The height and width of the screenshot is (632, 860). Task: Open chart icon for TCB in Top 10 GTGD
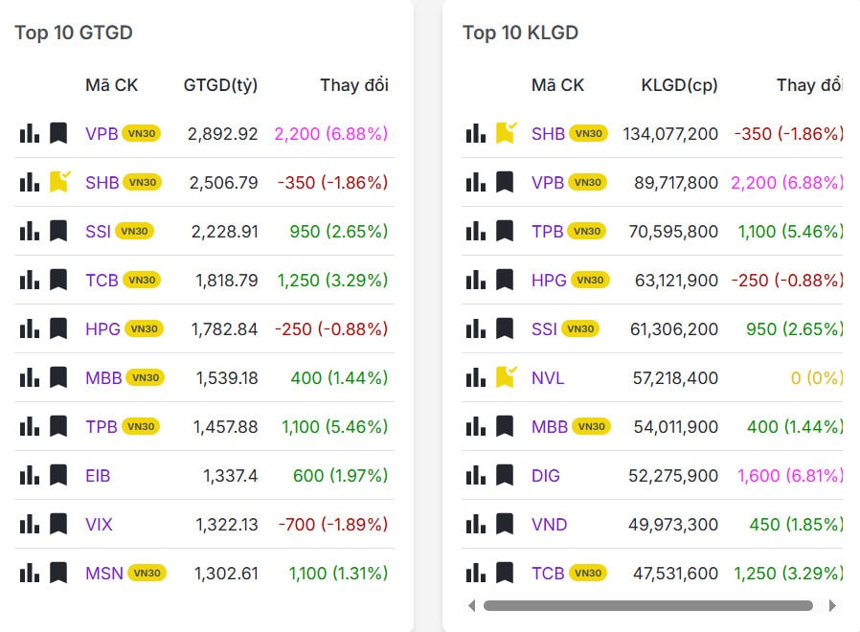pyautogui.click(x=30, y=280)
